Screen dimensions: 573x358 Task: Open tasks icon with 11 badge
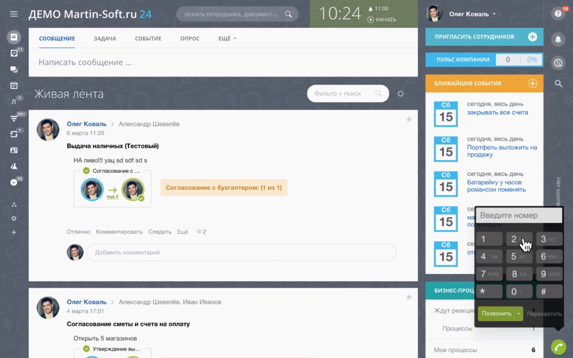14,53
